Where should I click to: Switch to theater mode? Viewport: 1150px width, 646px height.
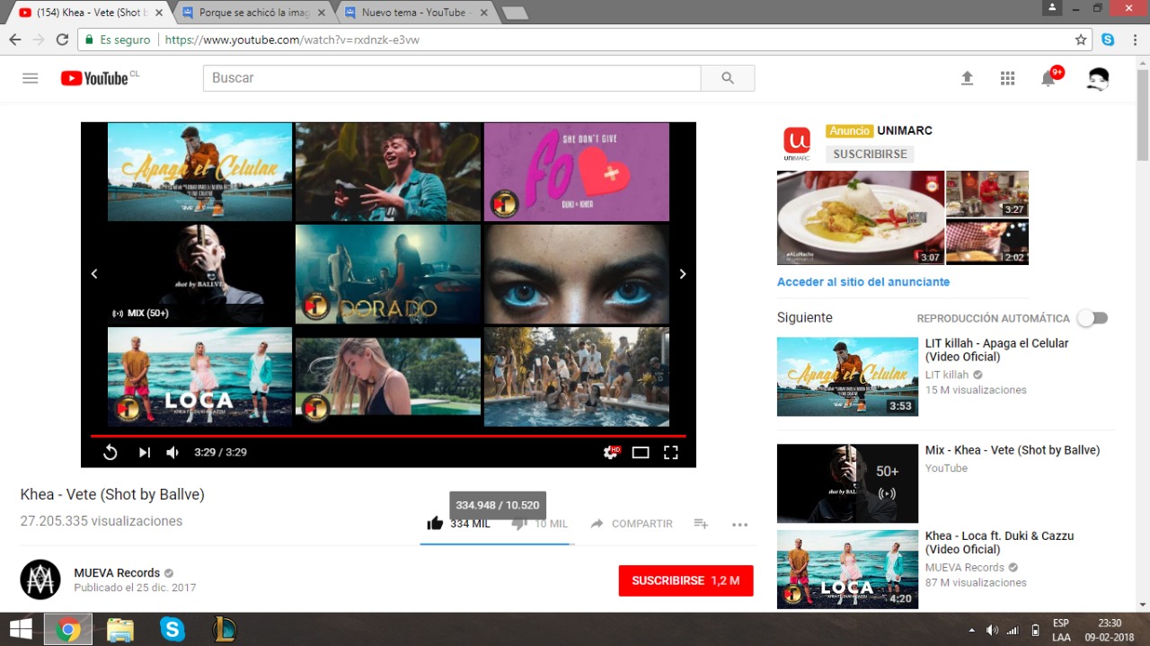(641, 452)
